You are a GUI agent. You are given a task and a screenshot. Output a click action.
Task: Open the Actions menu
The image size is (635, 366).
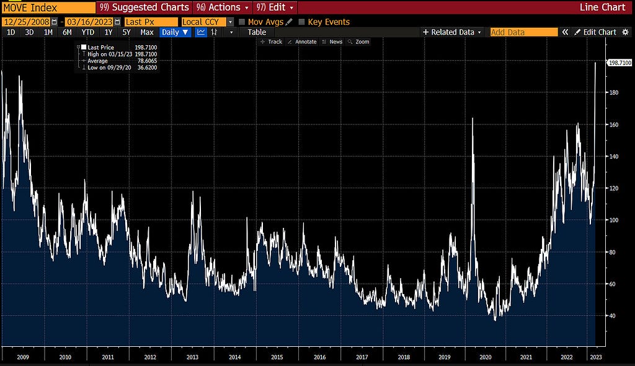[223, 7]
